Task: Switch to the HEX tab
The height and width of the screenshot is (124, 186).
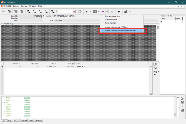Action: 16,120
